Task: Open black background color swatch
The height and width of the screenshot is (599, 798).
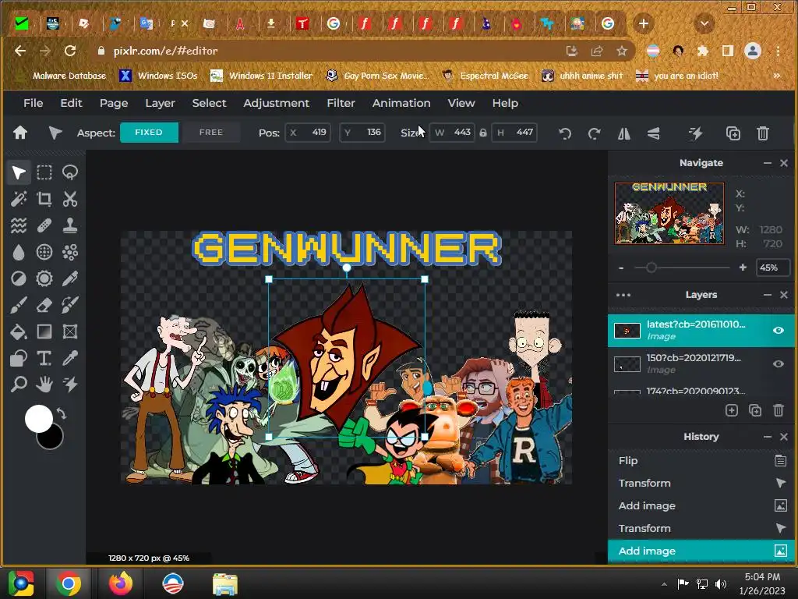Action: [52, 439]
